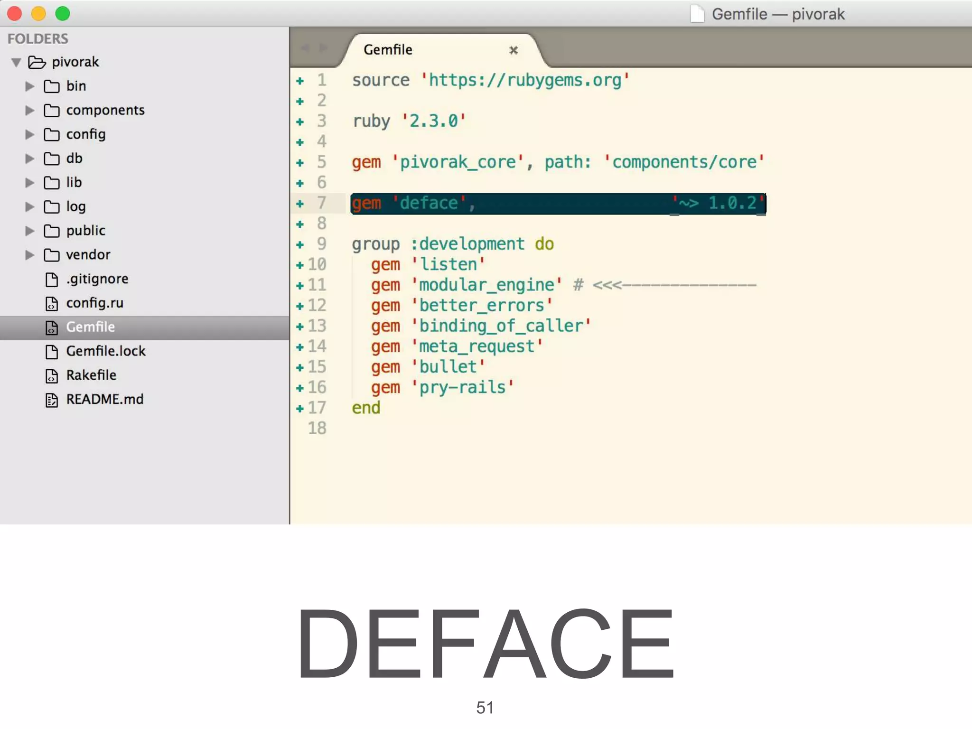972x729 pixels.
Task: Click the components folder icon
Action: point(52,111)
